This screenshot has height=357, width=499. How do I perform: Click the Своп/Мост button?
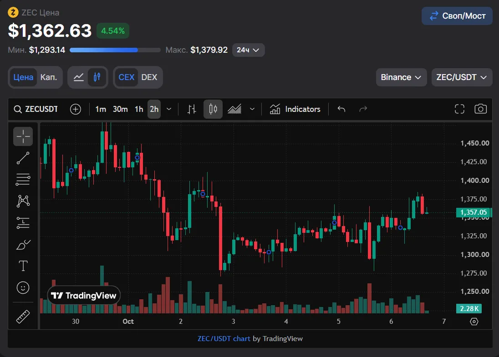[457, 16]
